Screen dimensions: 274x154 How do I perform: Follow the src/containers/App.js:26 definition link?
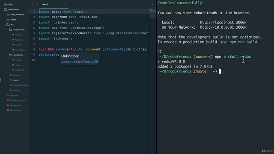80,62
